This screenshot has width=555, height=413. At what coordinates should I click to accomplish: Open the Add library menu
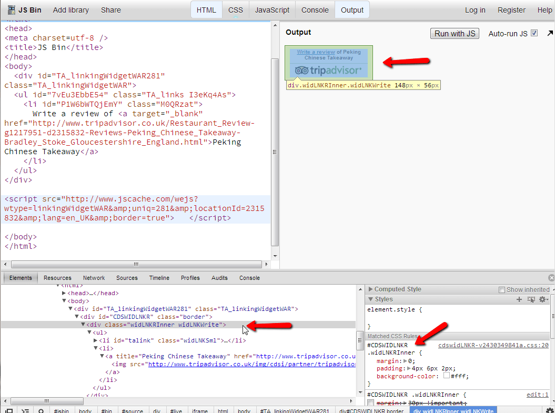point(71,10)
